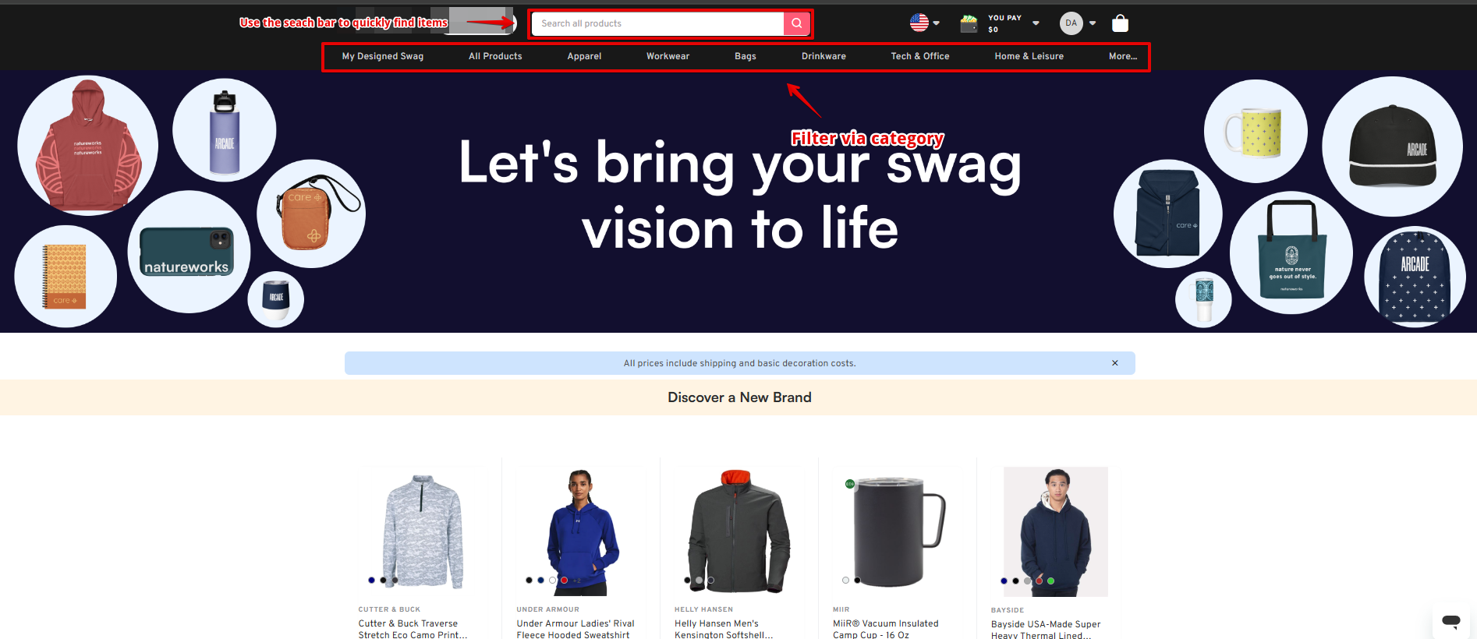The width and height of the screenshot is (1477, 639).
Task: Expand the You Pay dropdown arrow
Action: [1036, 23]
